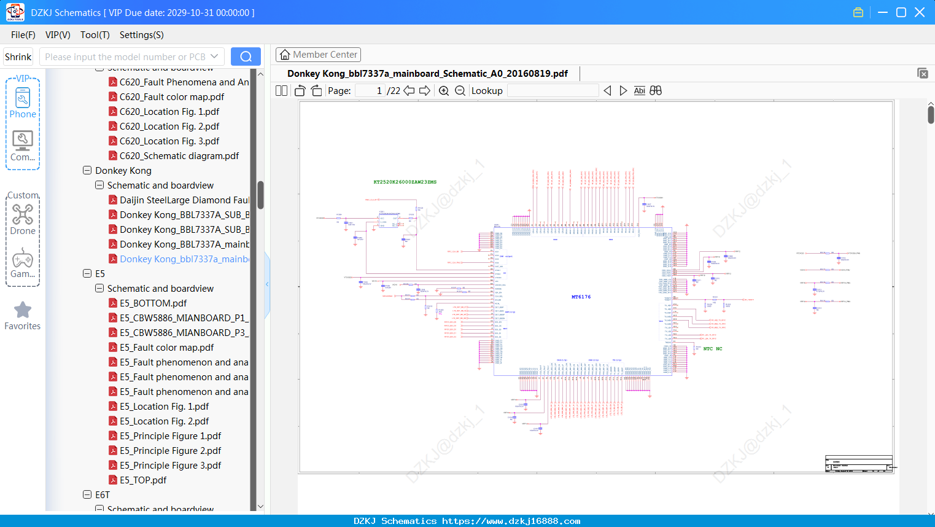This screenshot has height=527, width=935.
Task: Click the file tree scrollbar thumb
Action: 260,195
